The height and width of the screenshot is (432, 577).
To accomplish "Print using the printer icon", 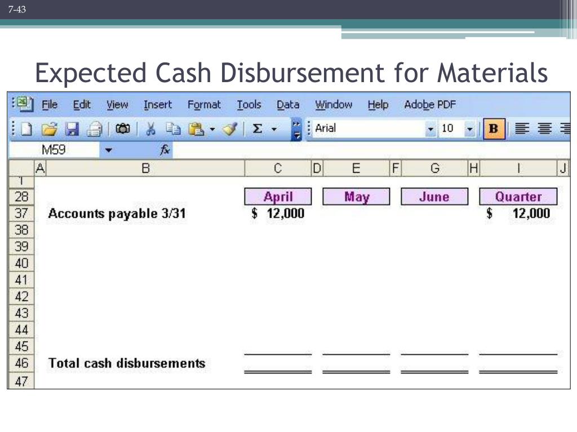I will point(94,129).
